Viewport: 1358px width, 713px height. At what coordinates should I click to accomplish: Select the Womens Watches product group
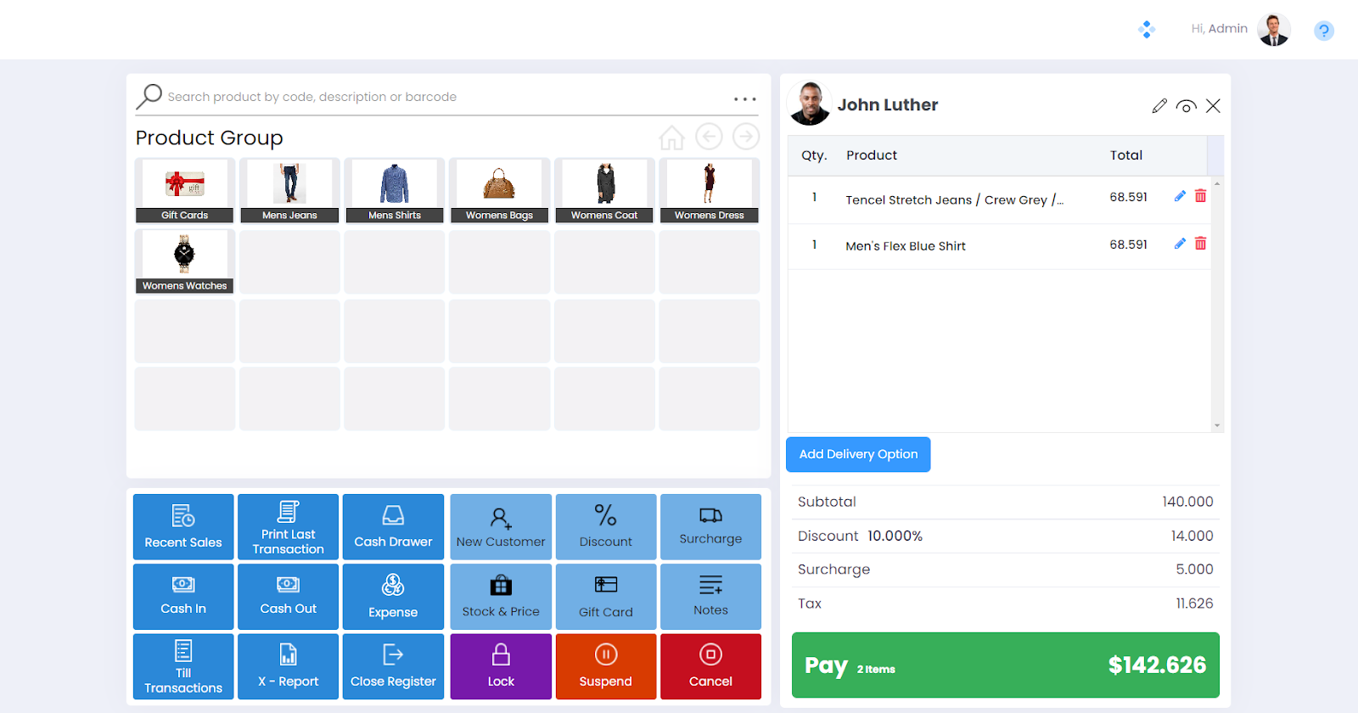[184, 261]
